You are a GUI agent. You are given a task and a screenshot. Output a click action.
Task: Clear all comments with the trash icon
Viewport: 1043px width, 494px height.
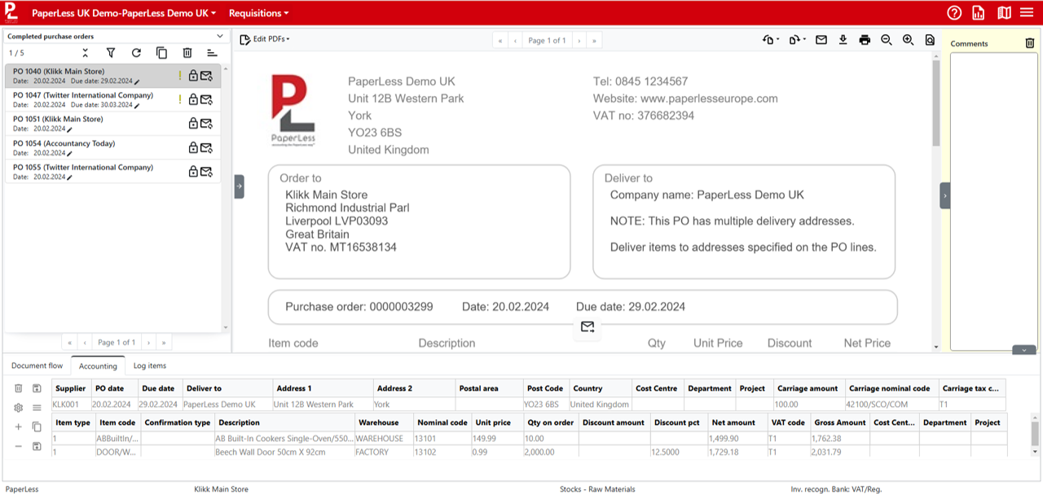tap(1029, 42)
